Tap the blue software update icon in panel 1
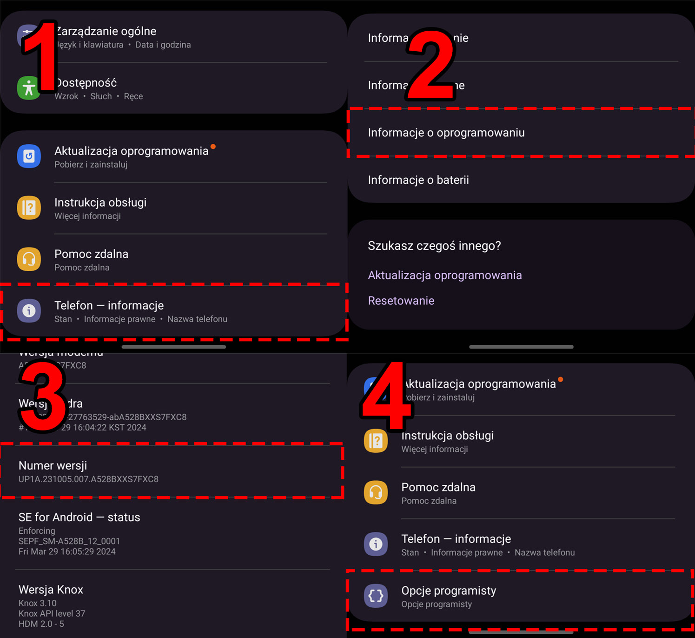This screenshot has width=695, height=638. click(x=29, y=156)
